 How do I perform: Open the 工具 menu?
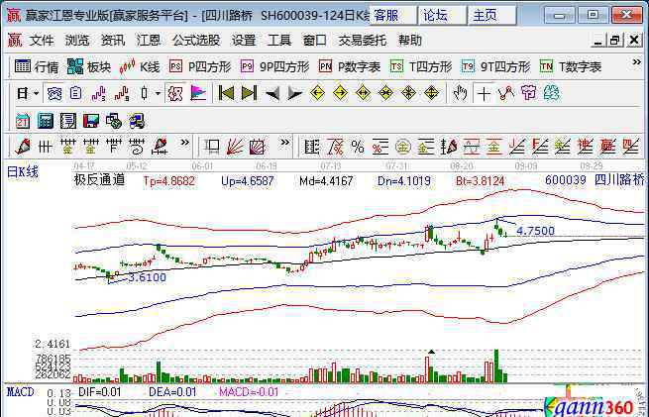(x=279, y=41)
